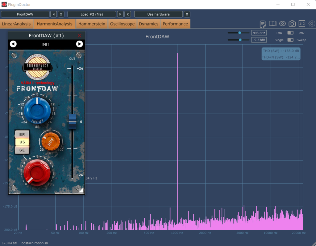
Task: Click the THD (SW) readout box
Action: click(281, 54)
